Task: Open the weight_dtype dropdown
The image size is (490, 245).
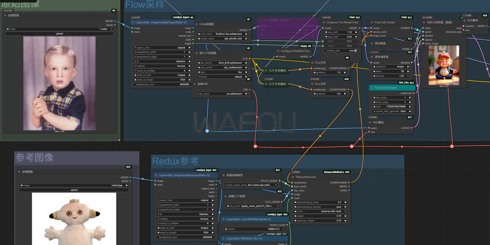Action: click(222, 38)
